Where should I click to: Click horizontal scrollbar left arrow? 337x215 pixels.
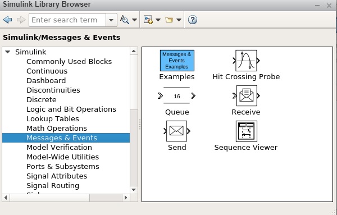(6, 198)
